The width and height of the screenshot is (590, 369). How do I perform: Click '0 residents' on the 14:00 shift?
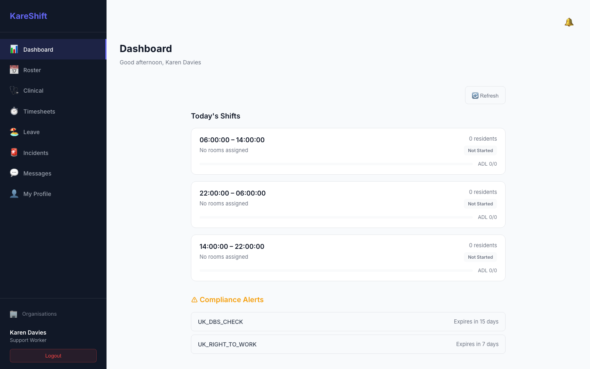tap(483, 245)
